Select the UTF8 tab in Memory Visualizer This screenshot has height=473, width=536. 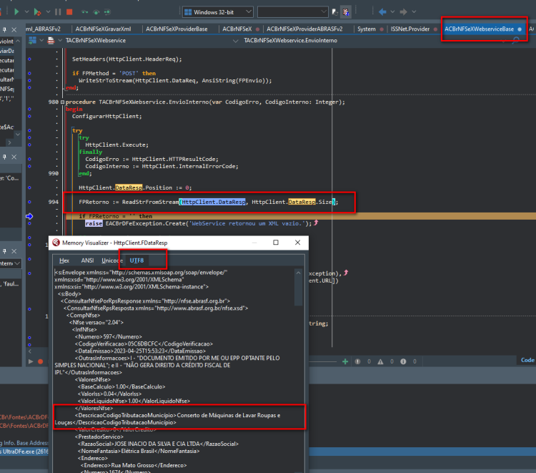pos(137,260)
